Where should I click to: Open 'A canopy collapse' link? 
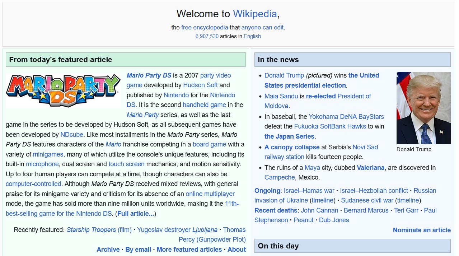point(292,147)
